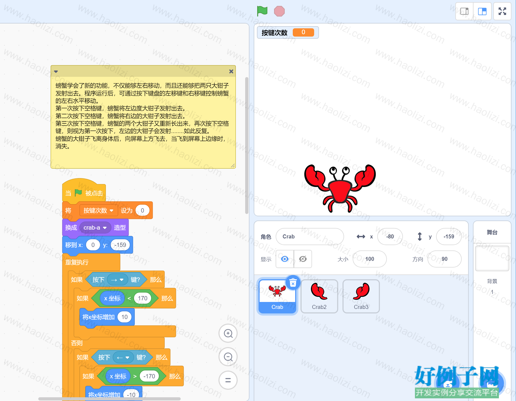Screen dimensions: 516x401
Task: Edit the go-to y value -159
Action: [120, 245]
